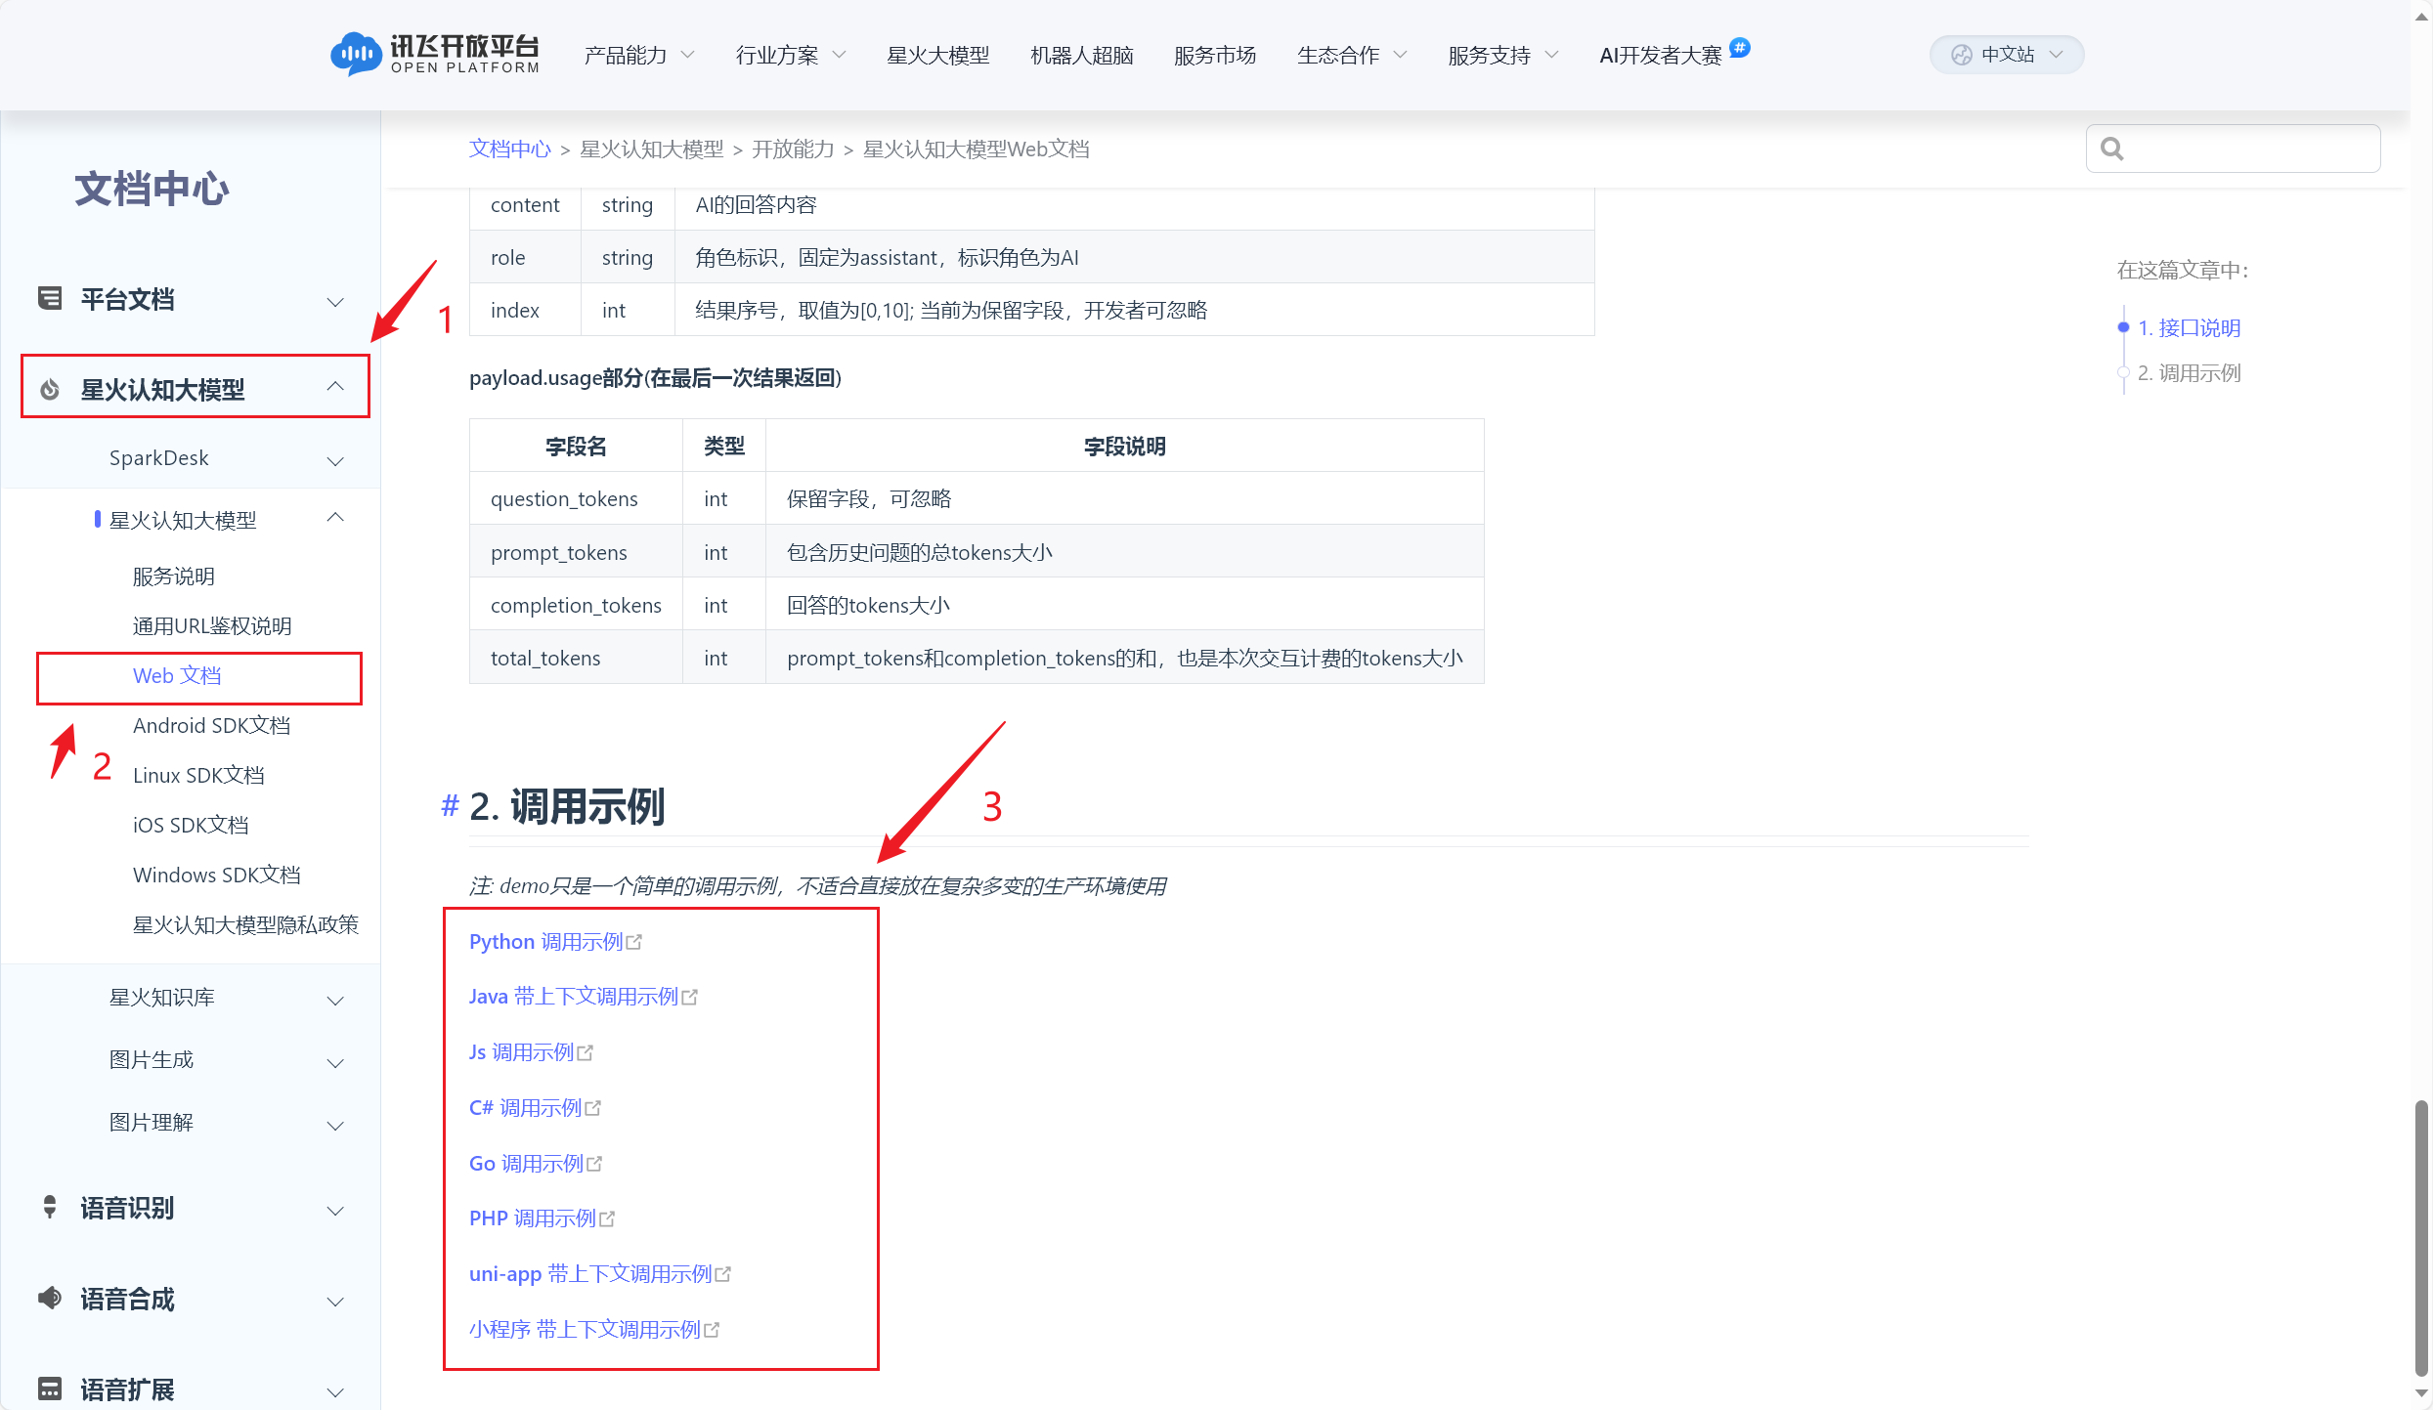Collapse the top-level 星火认知大模型 section chevron
This screenshot has height=1410, width=2433.
335,387
